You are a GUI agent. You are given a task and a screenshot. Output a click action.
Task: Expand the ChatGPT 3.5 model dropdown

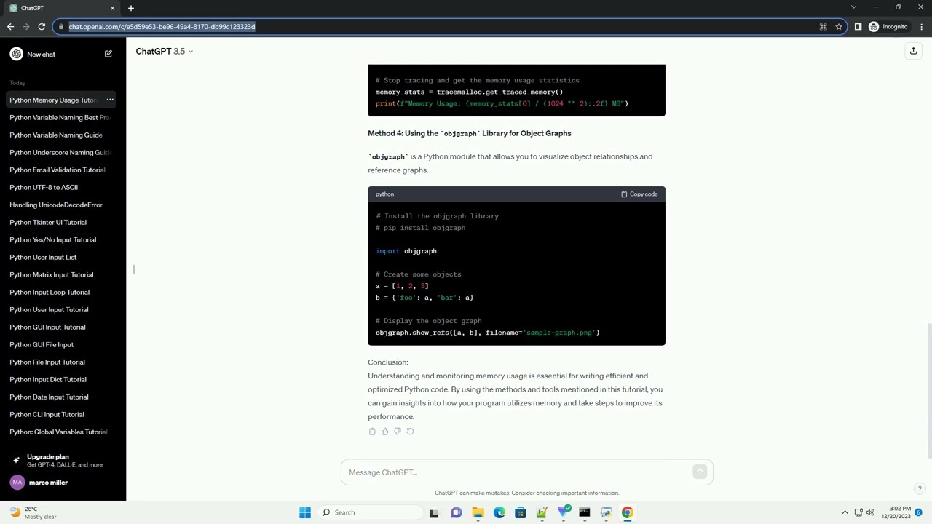165,52
